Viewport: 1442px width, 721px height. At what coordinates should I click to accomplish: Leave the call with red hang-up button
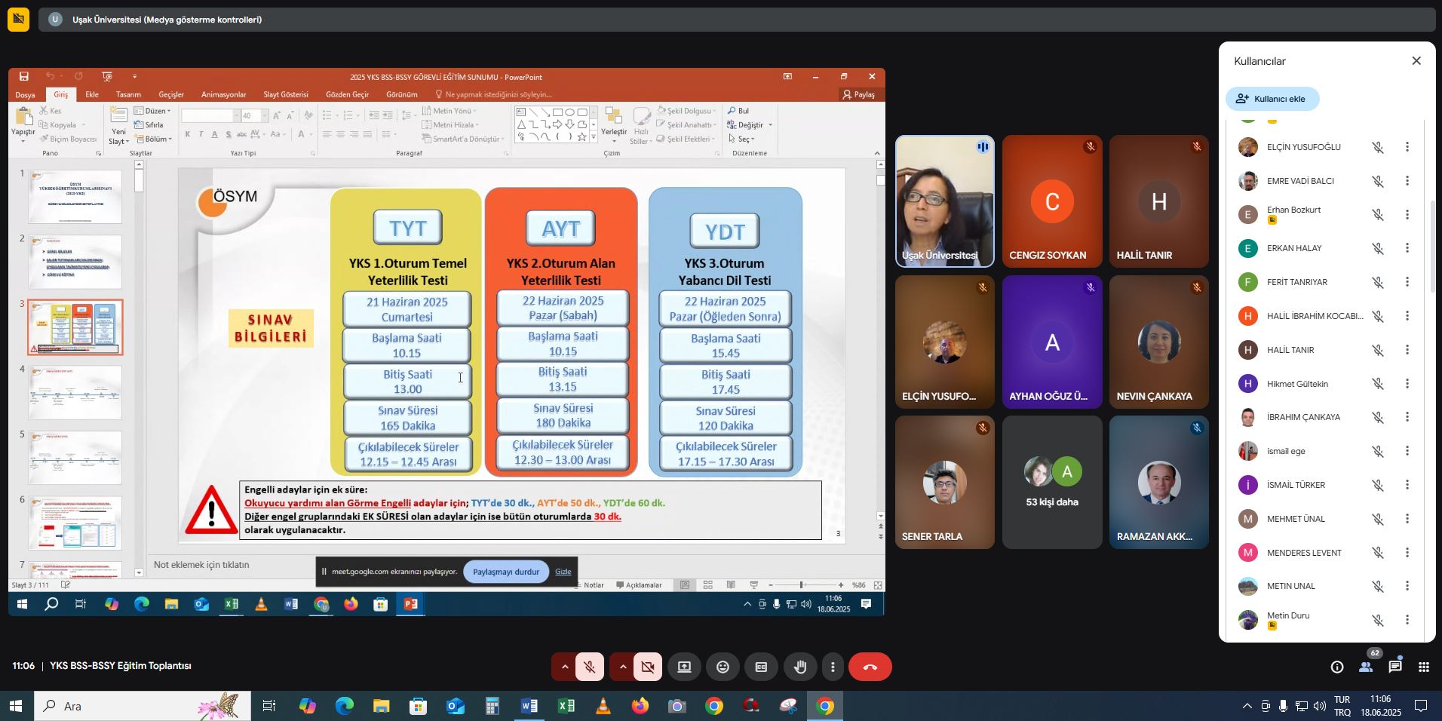click(x=870, y=667)
